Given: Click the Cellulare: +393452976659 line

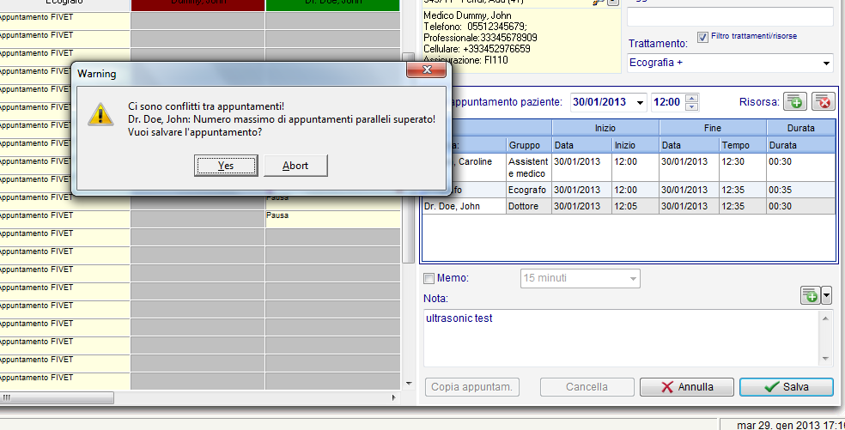Looking at the screenshot, I should 477,49.
